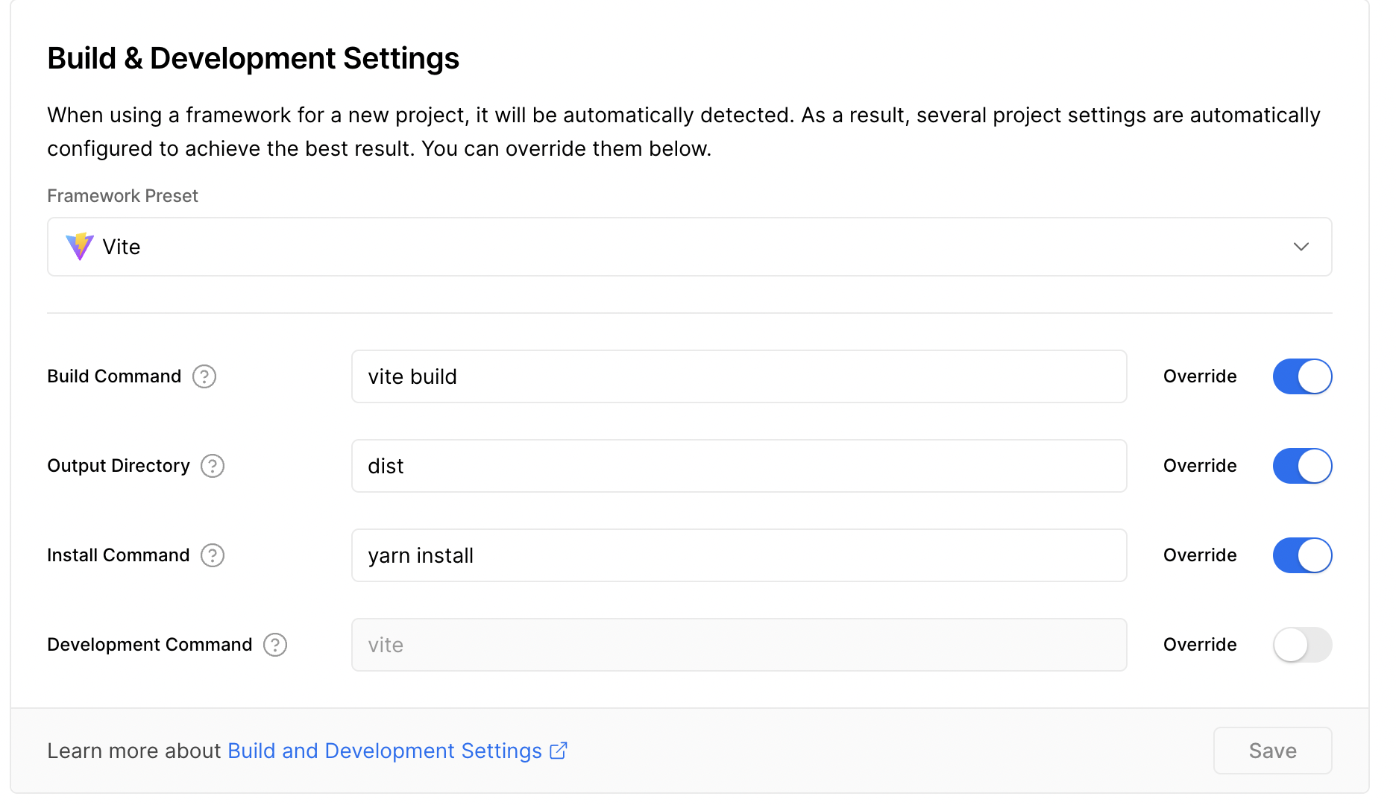This screenshot has width=1396, height=805.
Task: Focus the vite build command field
Action: click(738, 376)
